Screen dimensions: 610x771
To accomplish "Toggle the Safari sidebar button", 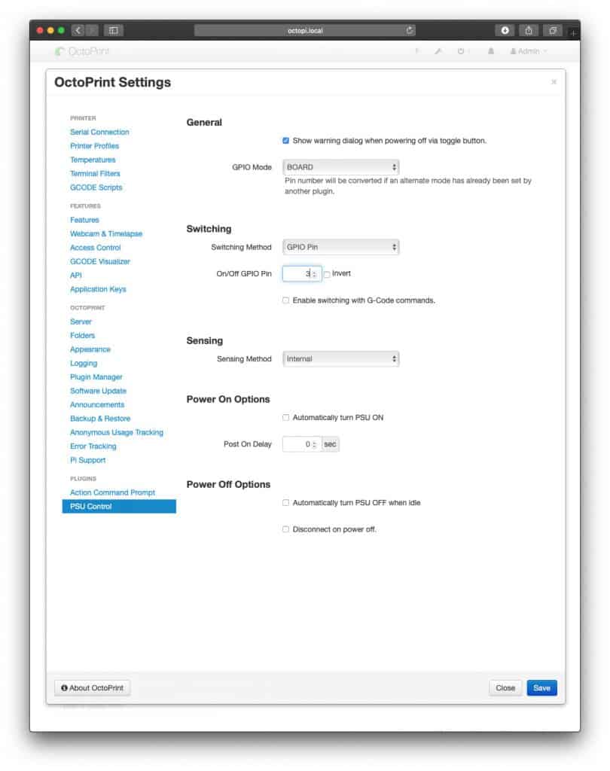I will tap(114, 30).
